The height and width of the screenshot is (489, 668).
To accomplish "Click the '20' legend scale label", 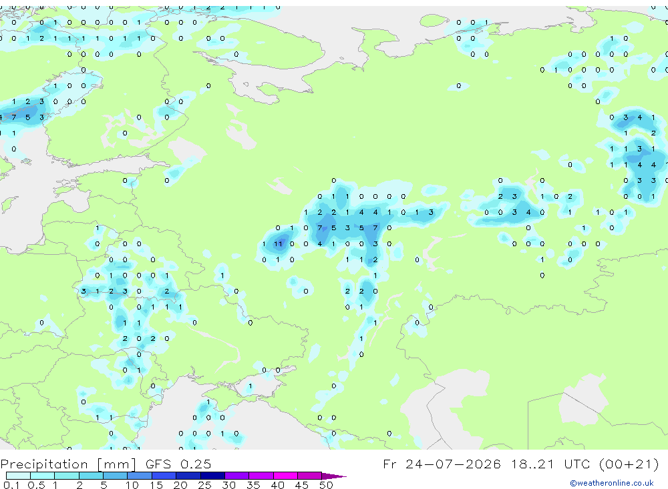I will [x=180, y=485].
